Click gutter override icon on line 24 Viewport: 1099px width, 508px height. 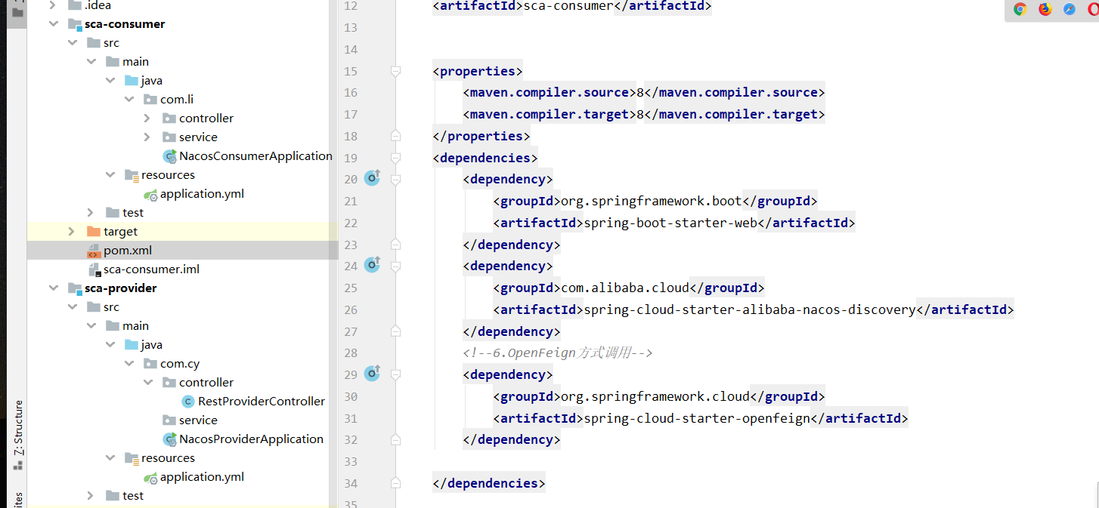tap(372, 265)
